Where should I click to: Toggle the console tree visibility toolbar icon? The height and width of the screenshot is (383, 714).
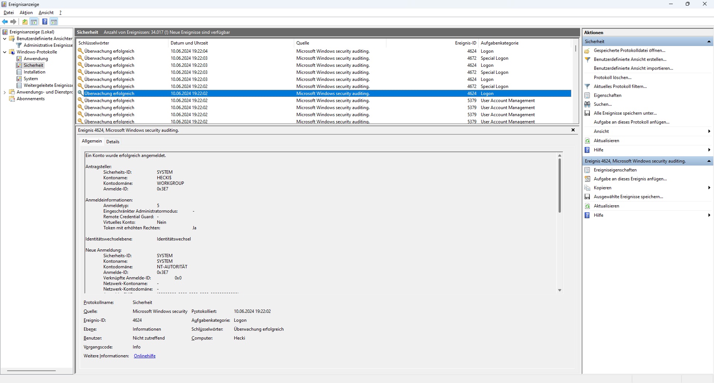pyautogui.click(x=34, y=22)
